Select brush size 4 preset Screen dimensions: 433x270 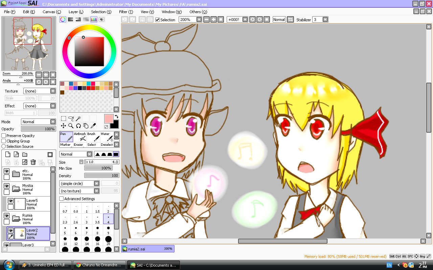coord(108,219)
